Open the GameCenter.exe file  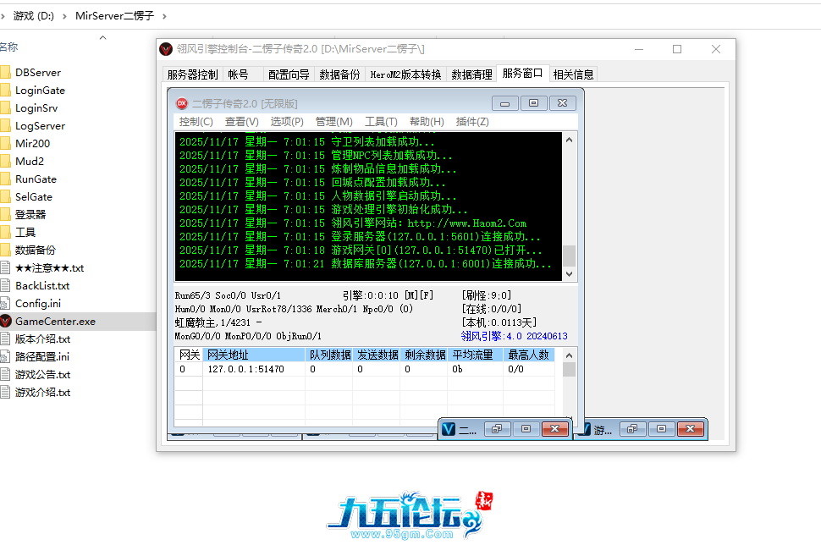54,321
